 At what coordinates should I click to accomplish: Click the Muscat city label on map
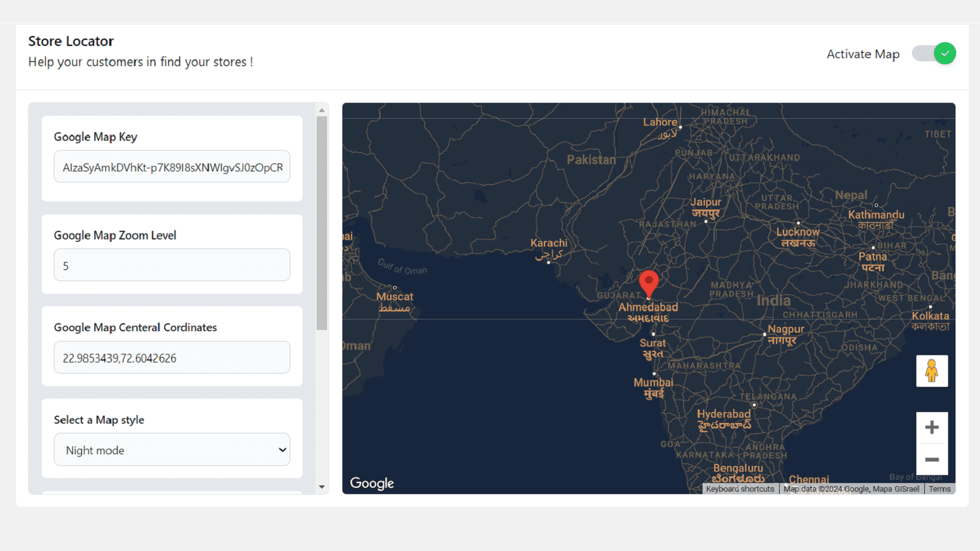(x=394, y=297)
